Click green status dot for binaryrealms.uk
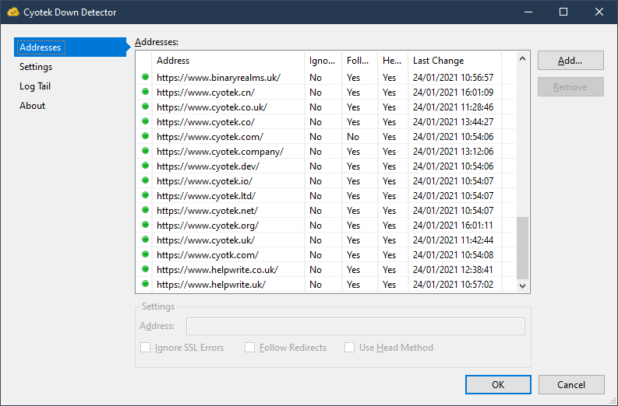 point(145,77)
